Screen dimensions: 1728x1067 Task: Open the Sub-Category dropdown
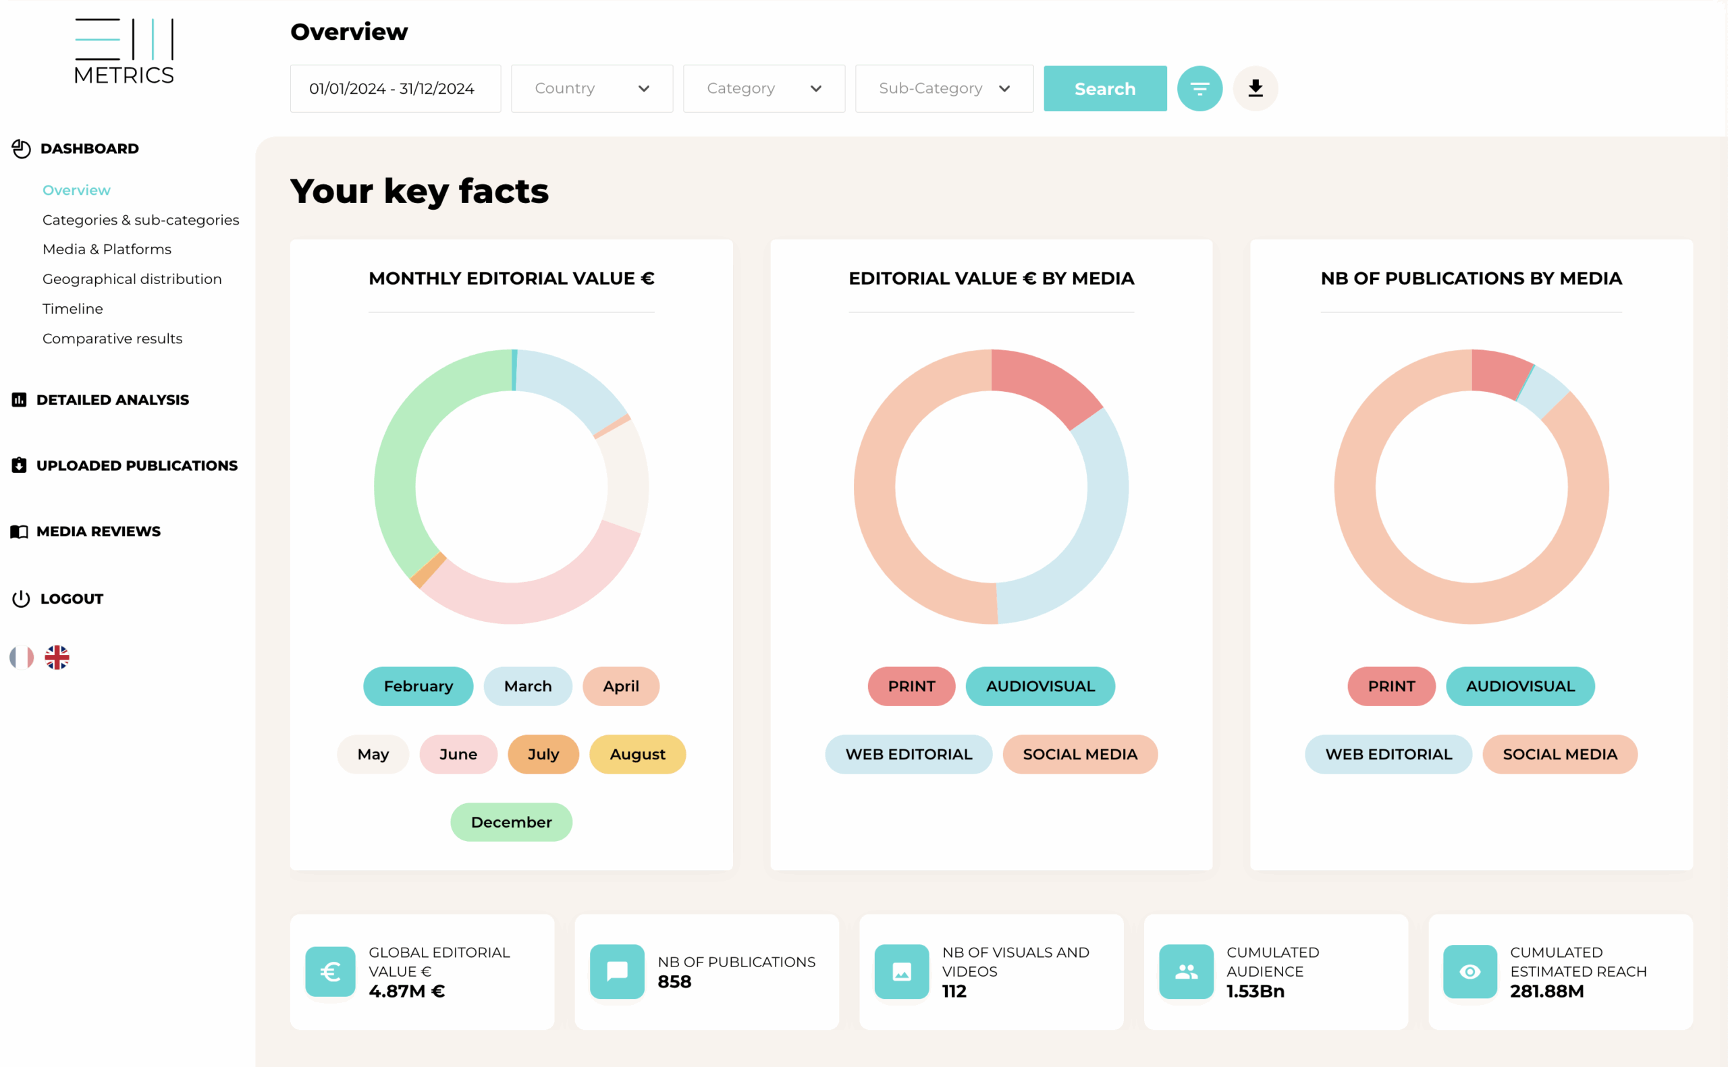click(x=944, y=88)
